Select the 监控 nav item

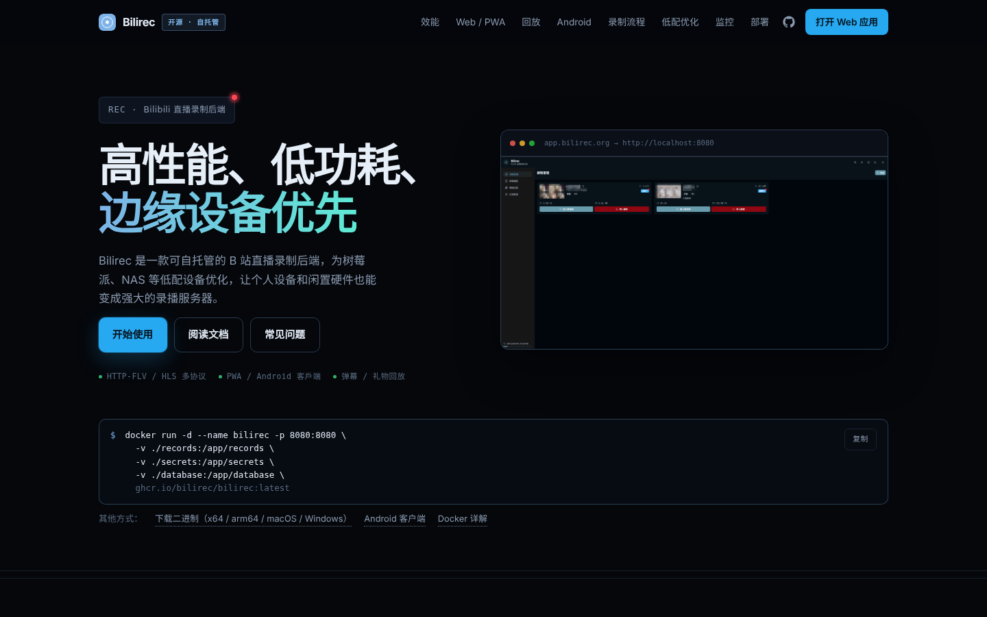click(724, 22)
